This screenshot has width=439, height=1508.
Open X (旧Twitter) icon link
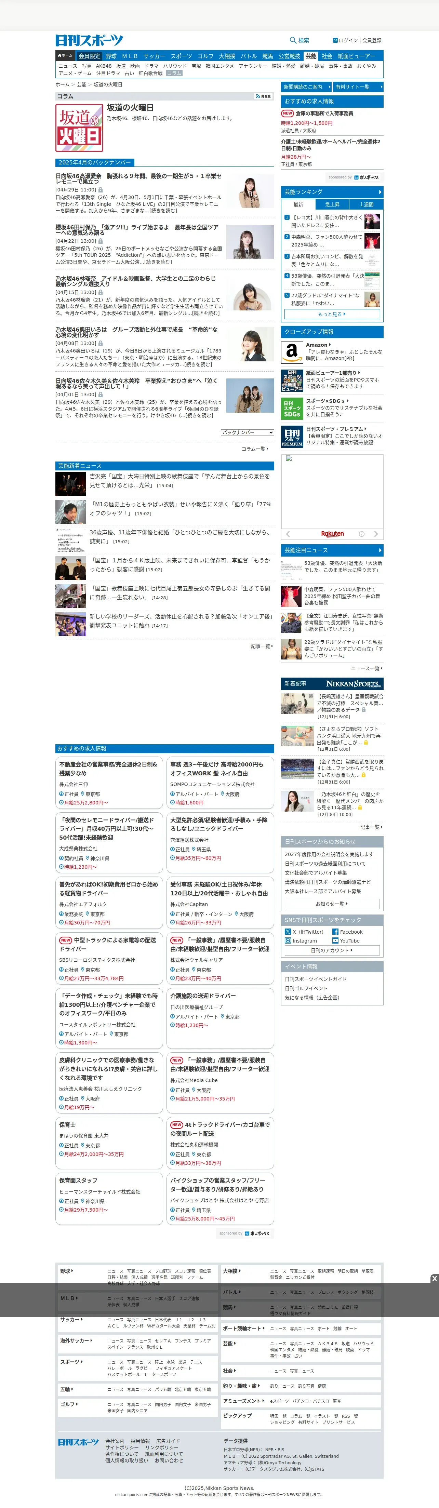pyautogui.click(x=288, y=931)
